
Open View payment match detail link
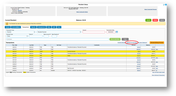click(158, 73)
